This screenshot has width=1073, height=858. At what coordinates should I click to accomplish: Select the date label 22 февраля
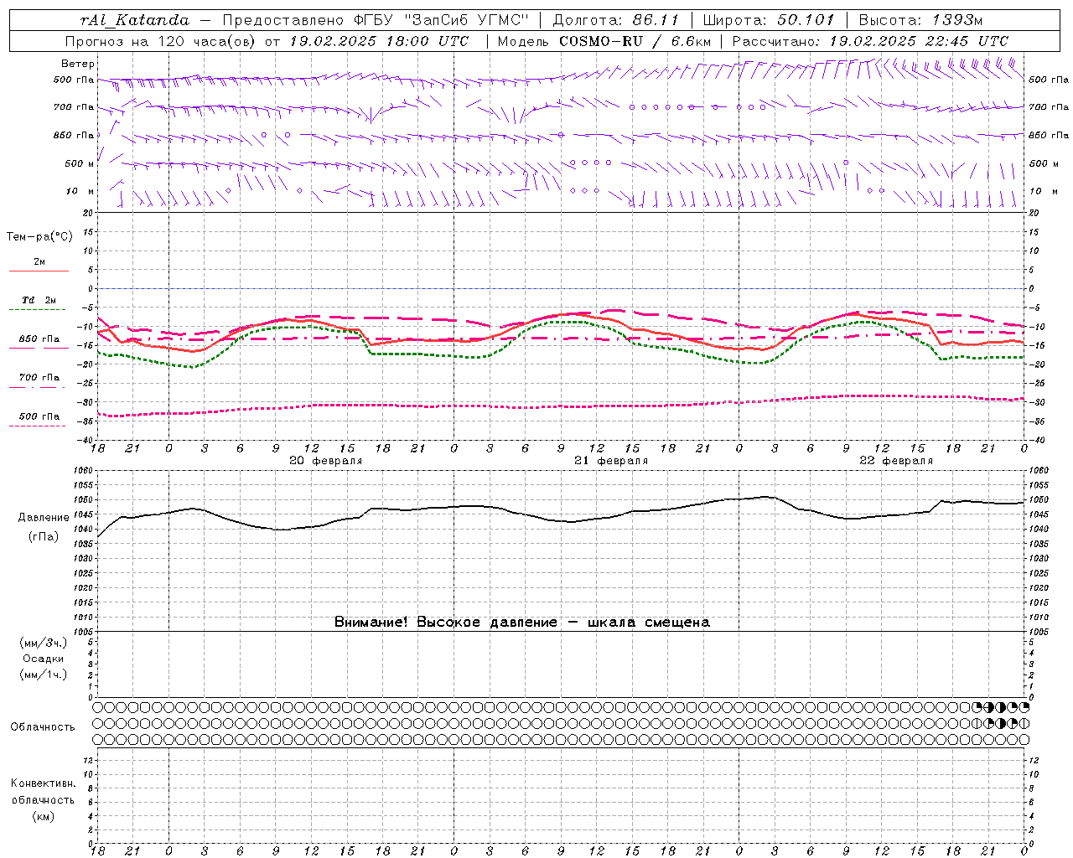pyautogui.click(x=896, y=461)
